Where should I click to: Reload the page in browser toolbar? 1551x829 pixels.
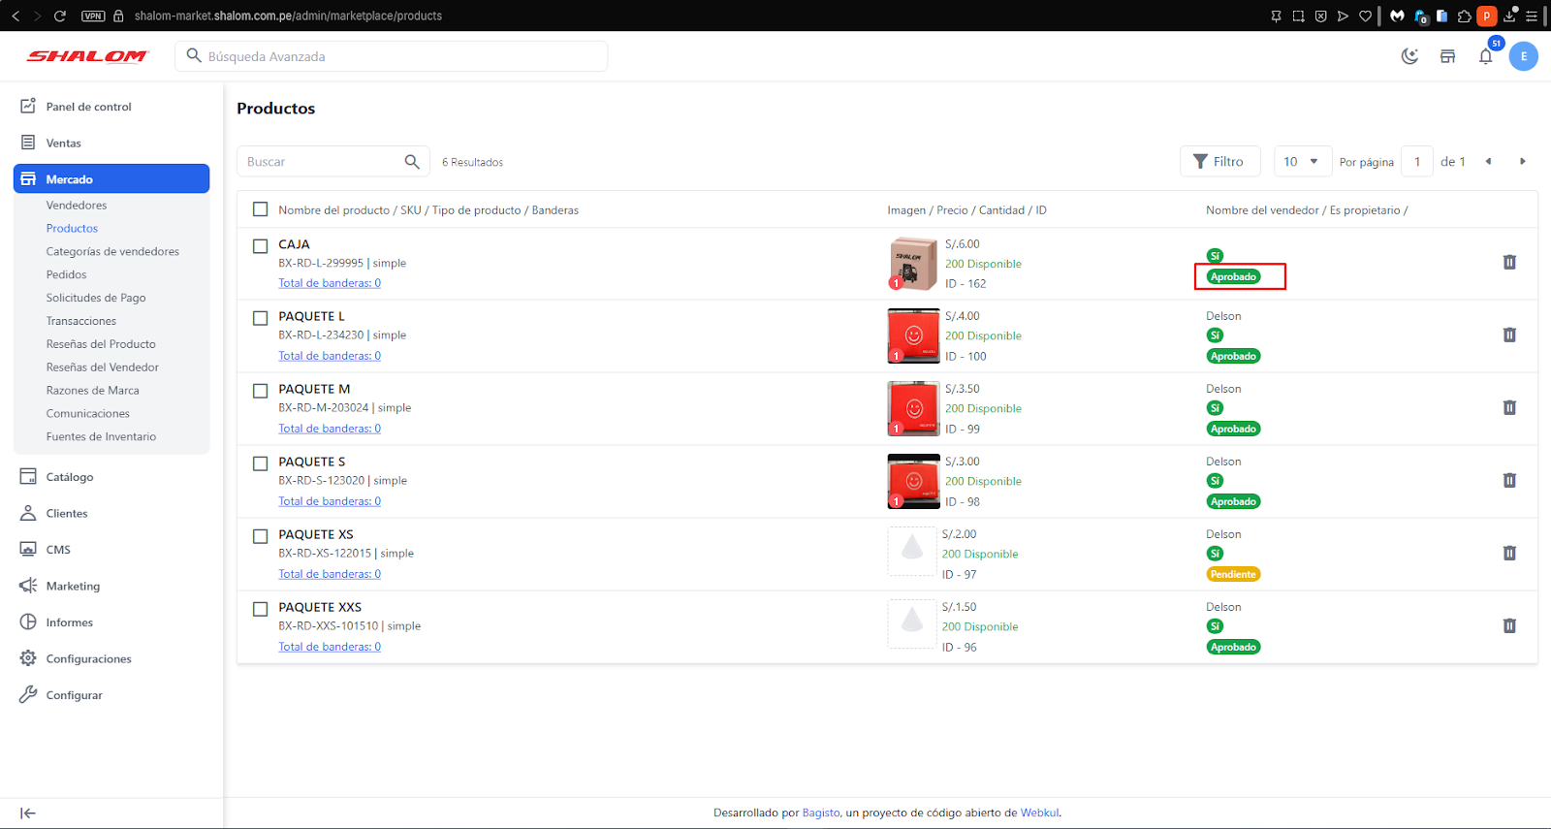[60, 16]
